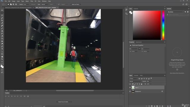Select the Rectangle shape tool
The image size is (190, 107).
click(x=2, y=54)
